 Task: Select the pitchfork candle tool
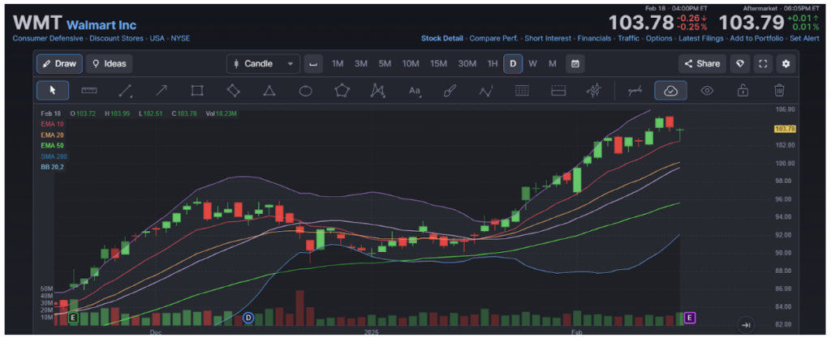point(594,91)
